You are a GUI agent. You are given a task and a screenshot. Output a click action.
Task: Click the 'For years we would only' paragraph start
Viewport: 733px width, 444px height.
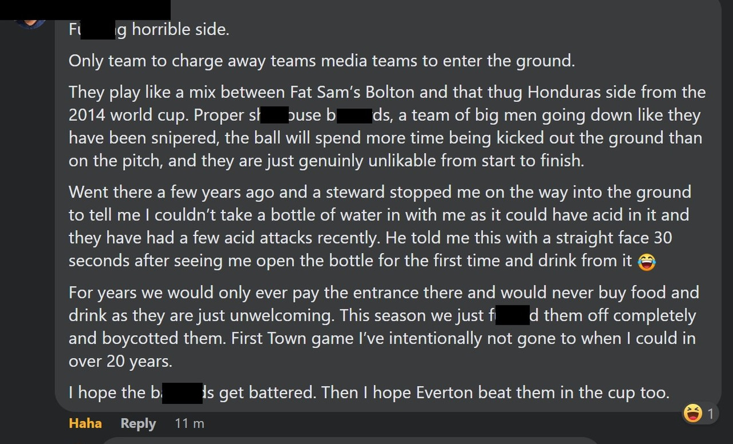[x=161, y=293]
